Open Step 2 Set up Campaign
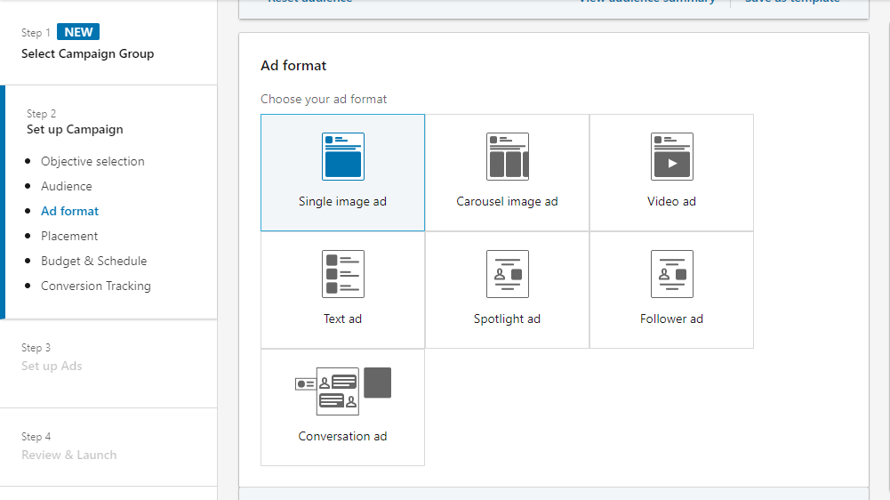 75,130
